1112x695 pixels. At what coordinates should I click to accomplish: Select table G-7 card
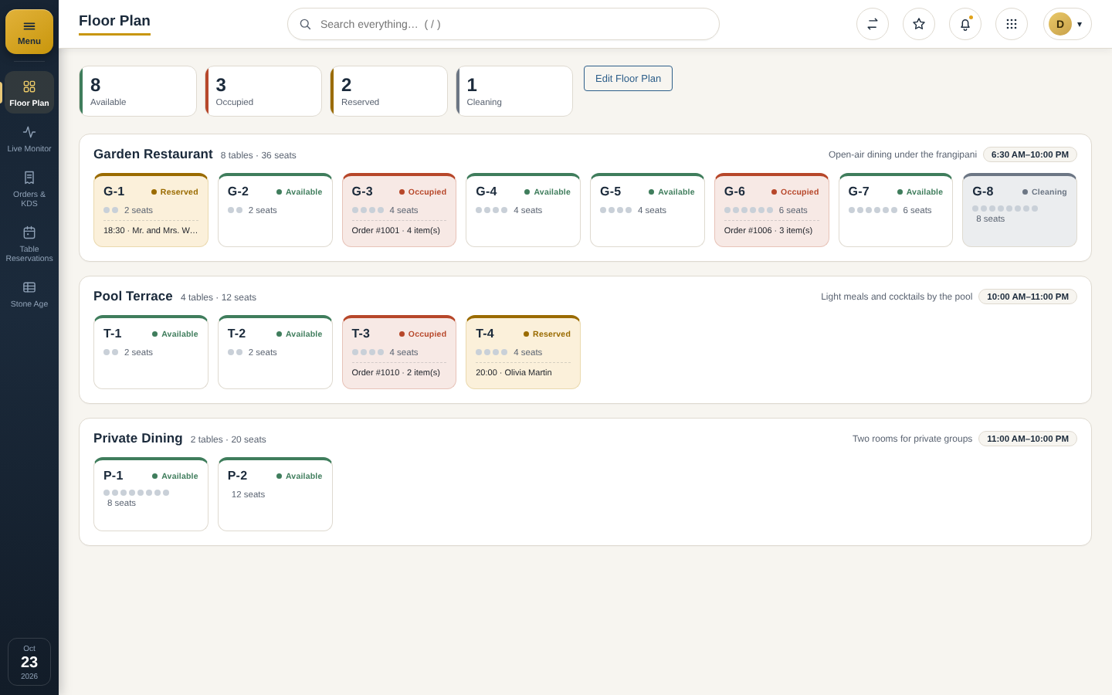click(x=896, y=210)
